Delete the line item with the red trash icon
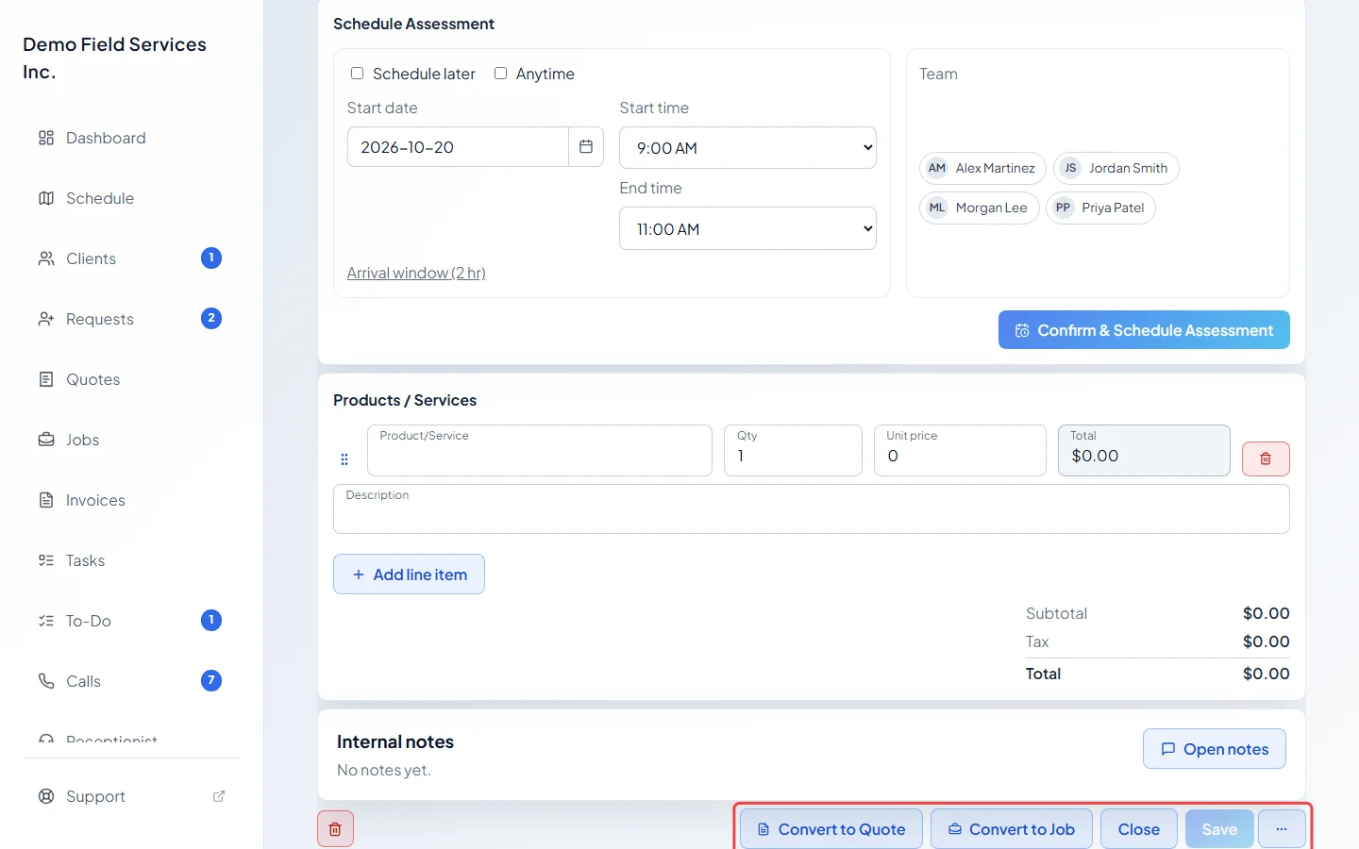Screen dimensions: 1359x849 (1266, 458)
